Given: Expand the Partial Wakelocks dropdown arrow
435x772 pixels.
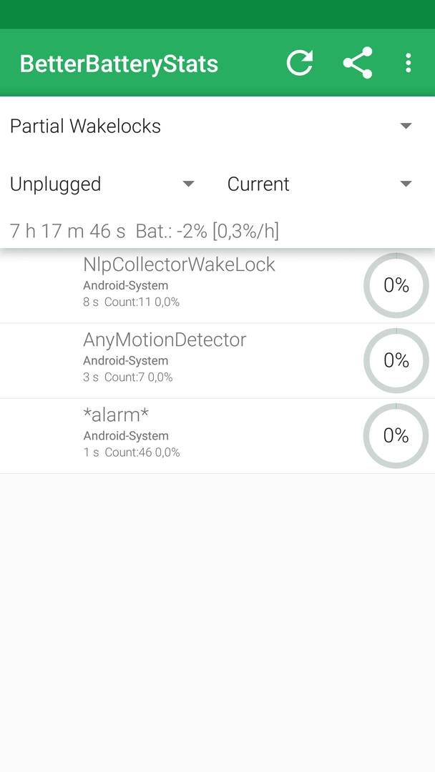Looking at the screenshot, I should [x=406, y=126].
